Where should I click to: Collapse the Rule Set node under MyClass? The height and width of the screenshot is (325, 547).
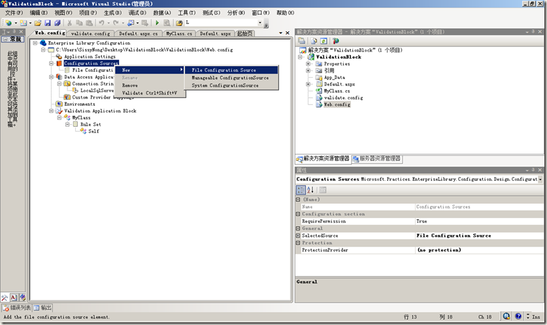[x=68, y=125]
